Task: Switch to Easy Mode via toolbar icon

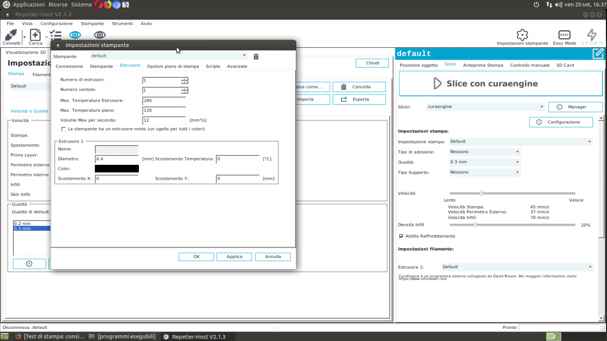Action: (x=564, y=35)
